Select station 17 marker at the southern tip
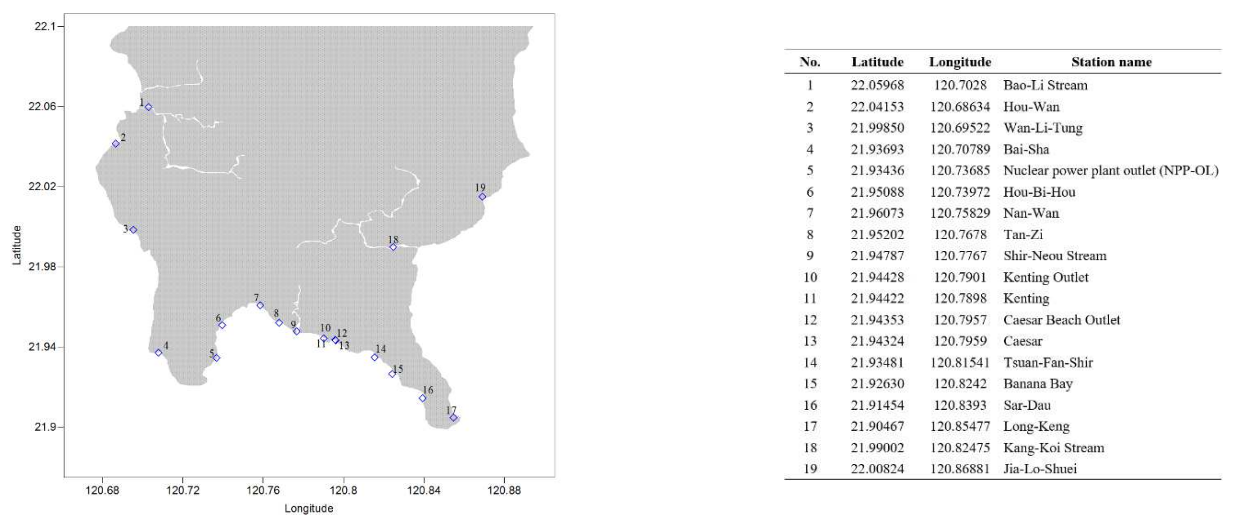This screenshot has width=1237, height=526. click(453, 418)
